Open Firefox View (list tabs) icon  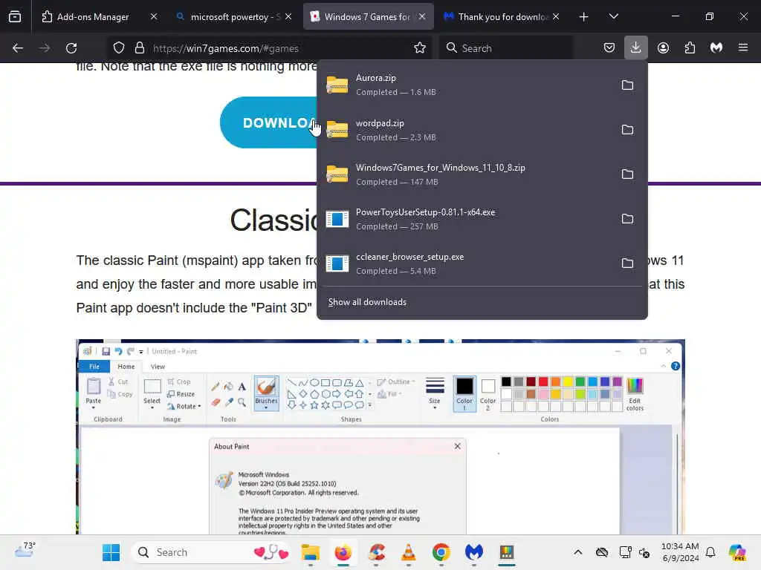[x=15, y=17]
